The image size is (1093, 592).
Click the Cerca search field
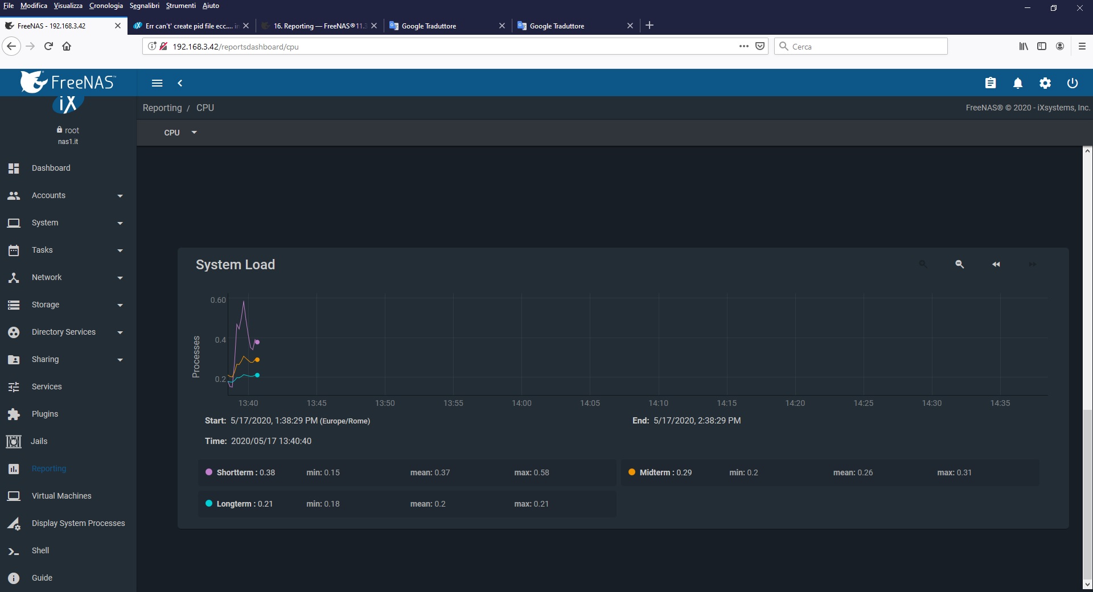click(861, 47)
